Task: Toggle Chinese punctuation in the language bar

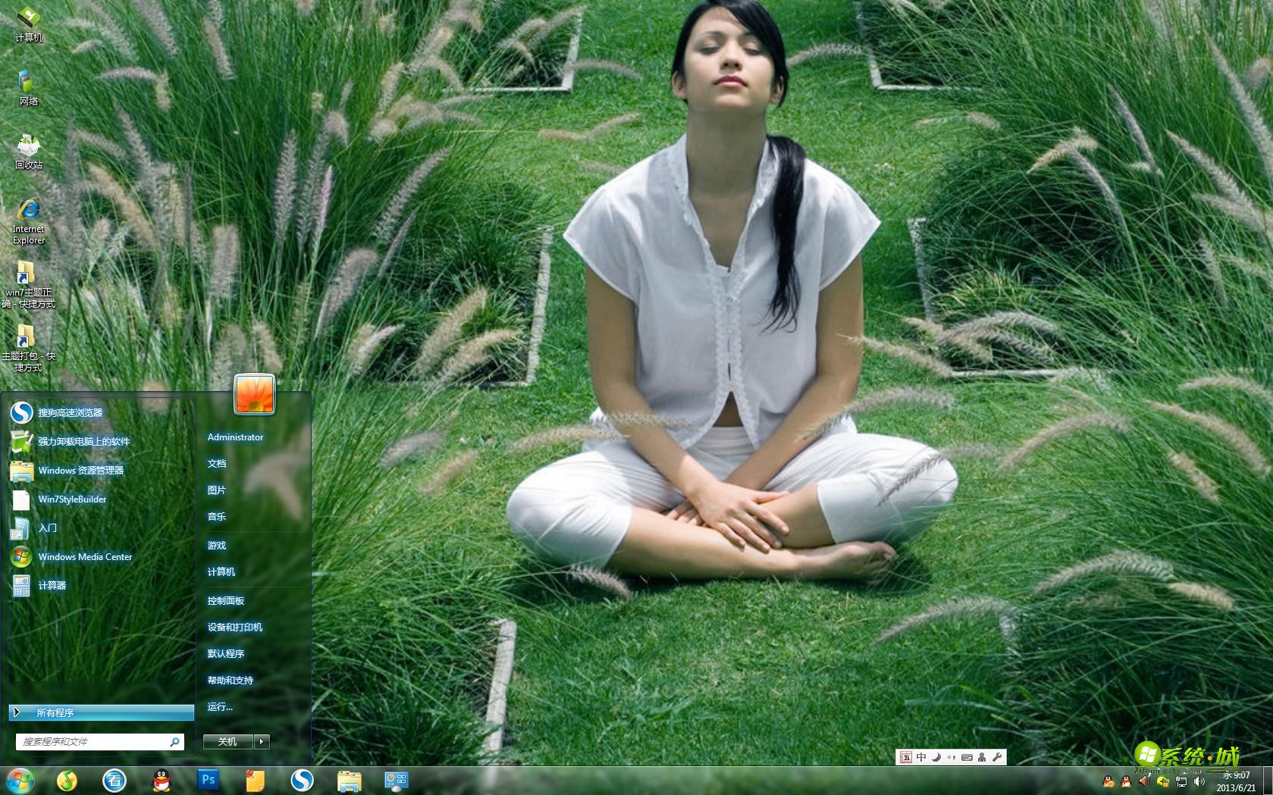Action: pos(952,757)
